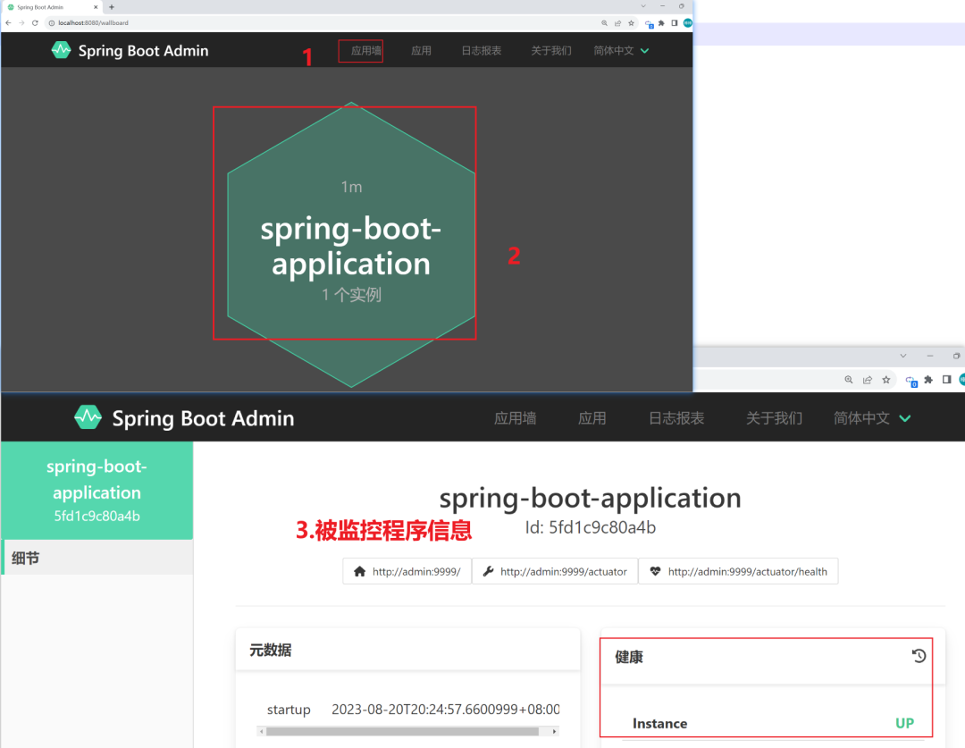Click the Spring Boot Admin logo in details window

[x=88, y=418]
